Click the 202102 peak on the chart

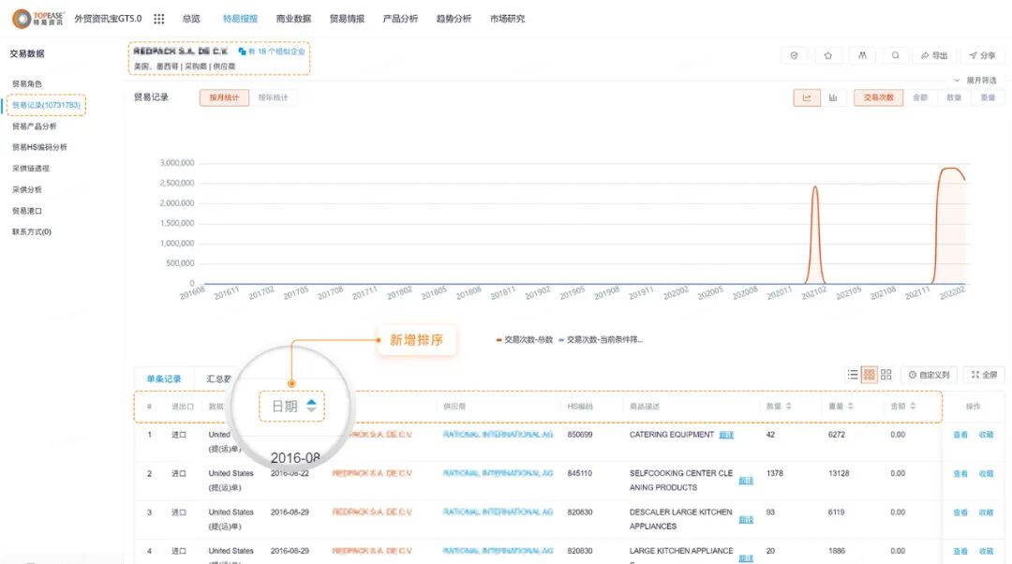[815, 187]
